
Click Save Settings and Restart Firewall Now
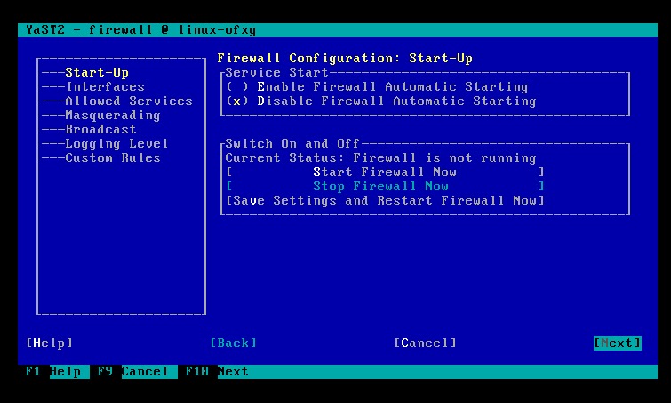click(385, 200)
